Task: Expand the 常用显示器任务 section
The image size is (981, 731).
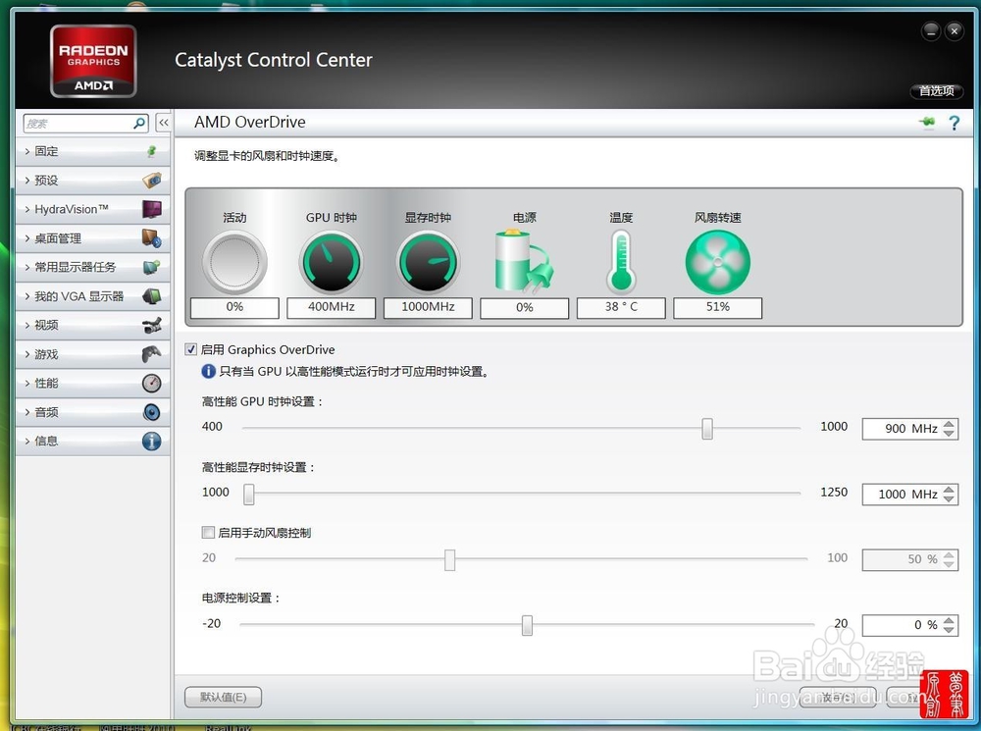Action: pos(92,267)
